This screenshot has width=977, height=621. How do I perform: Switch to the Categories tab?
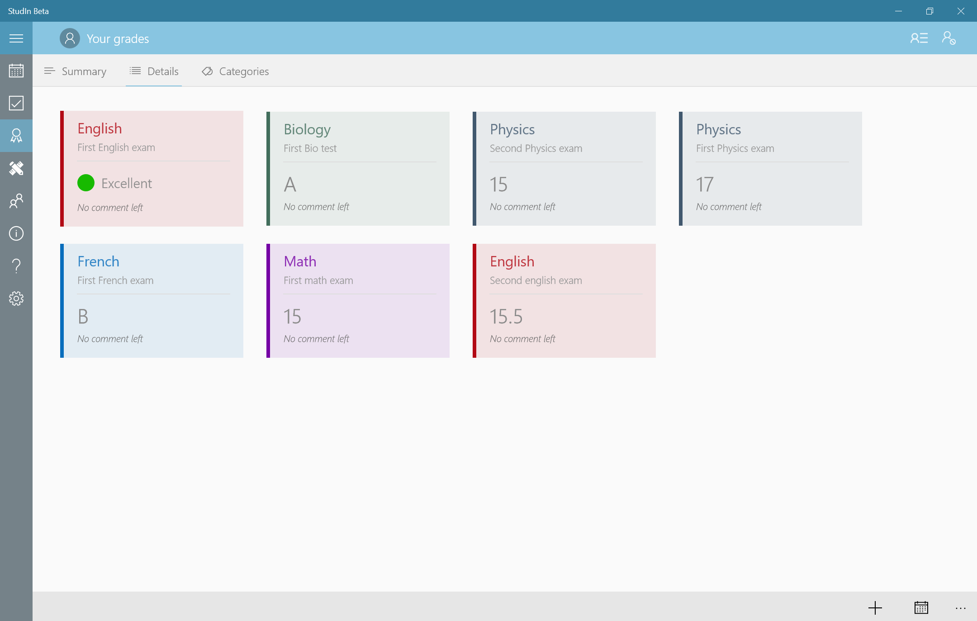click(x=235, y=71)
